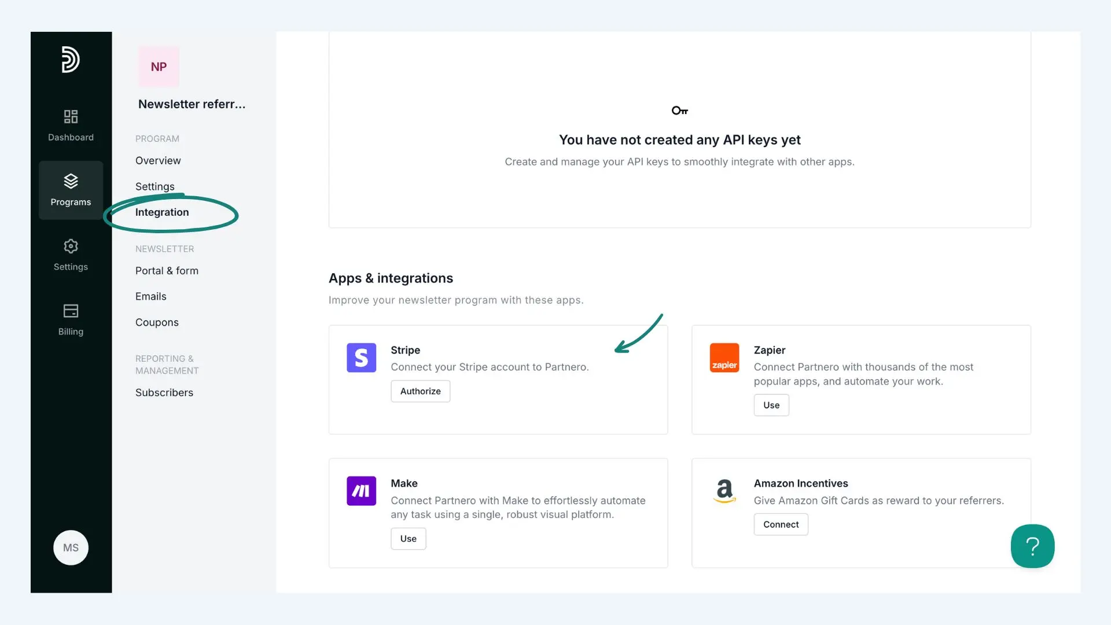Click 'Improve your newsletter program' subtitle
This screenshot has width=1111, height=625.
tap(456, 300)
